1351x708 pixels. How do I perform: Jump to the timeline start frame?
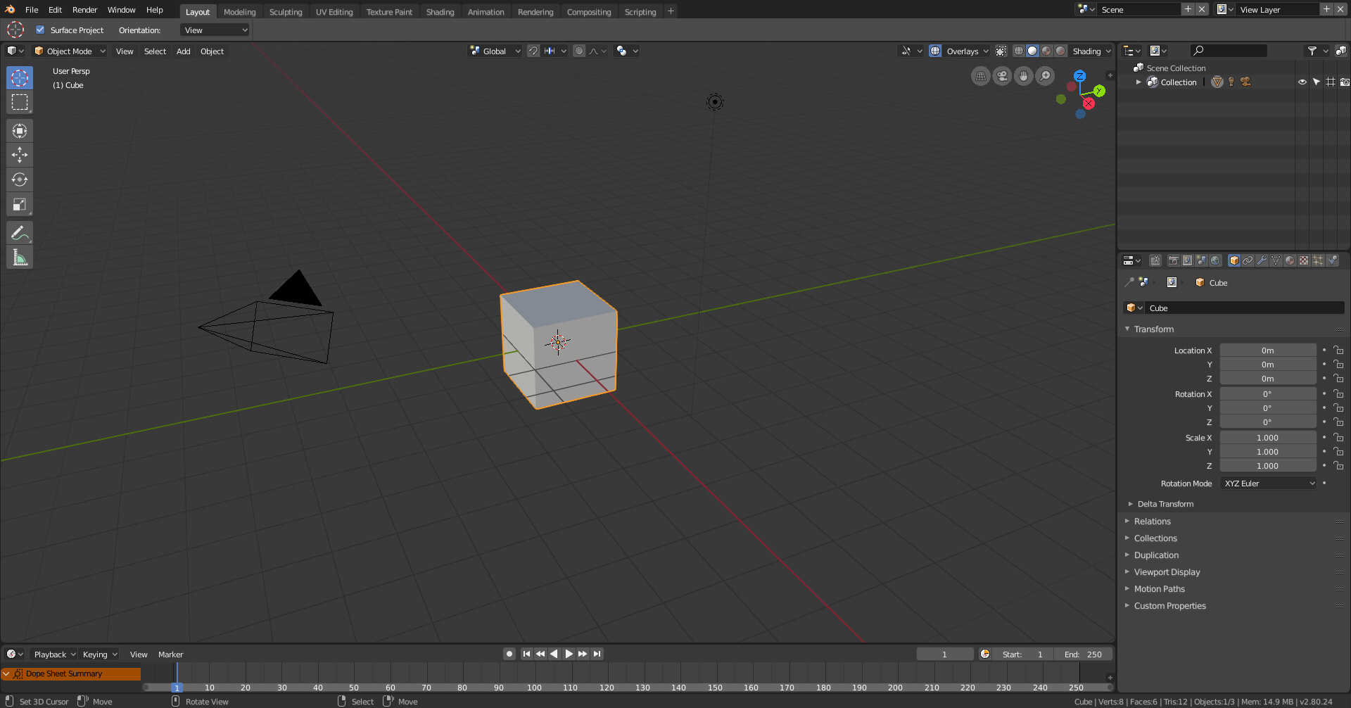point(526,654)
